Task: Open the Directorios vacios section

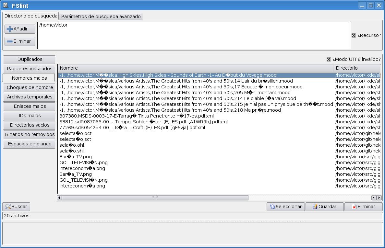Action: [30, 125]
